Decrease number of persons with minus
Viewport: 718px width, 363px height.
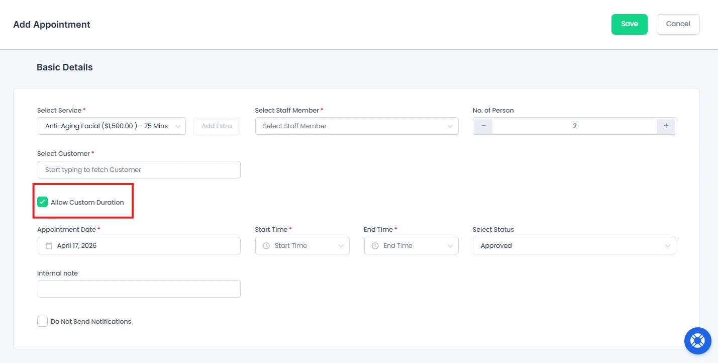483,126
